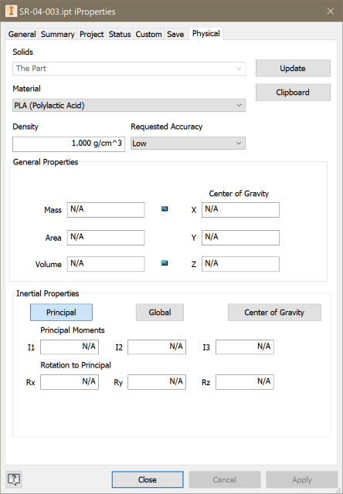This screenshot has height=494, width=343.
Task: Select Center of Gravity inertial properties
Action: [274, 312]
